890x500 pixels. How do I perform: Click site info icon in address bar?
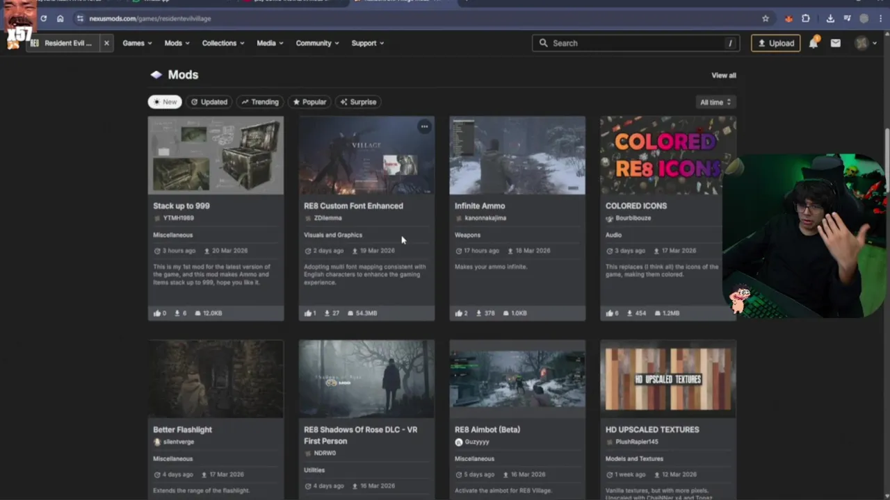80,19
